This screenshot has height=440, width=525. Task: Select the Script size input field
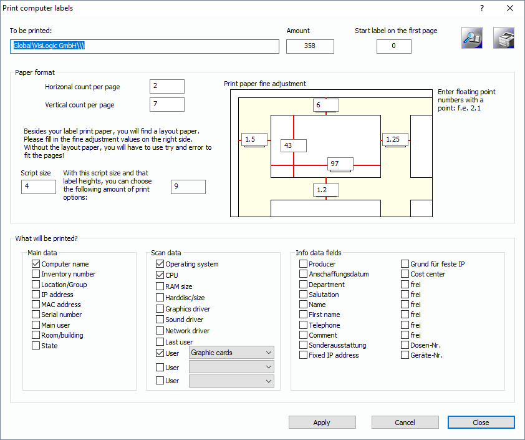click(x=39, y=187)
